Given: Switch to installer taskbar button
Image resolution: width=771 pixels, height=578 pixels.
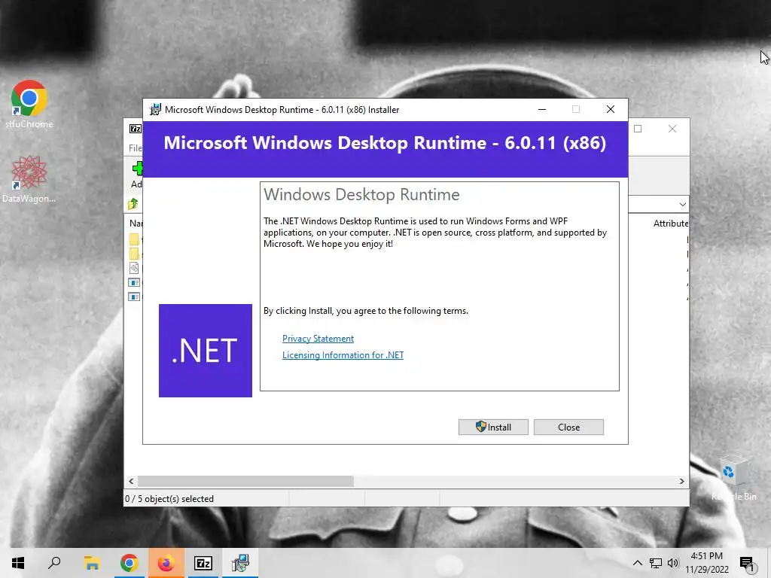Looking at the screenshot, I should tap(240, 563).
